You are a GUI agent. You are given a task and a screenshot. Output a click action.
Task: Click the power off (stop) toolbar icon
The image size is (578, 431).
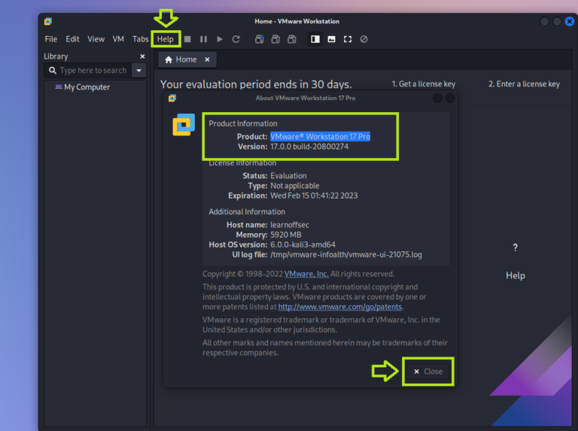click(187, 39)
